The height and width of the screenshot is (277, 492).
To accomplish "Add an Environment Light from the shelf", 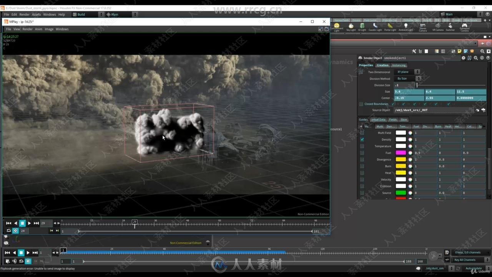I will (336, 27).
